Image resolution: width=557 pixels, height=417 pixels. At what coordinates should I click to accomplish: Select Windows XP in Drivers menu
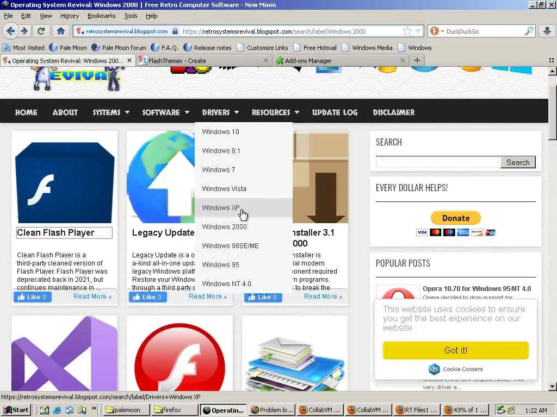(x=243, y=208)
